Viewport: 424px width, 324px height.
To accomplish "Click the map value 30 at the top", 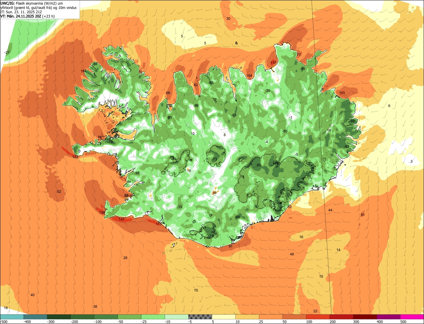I will point(228,19).
